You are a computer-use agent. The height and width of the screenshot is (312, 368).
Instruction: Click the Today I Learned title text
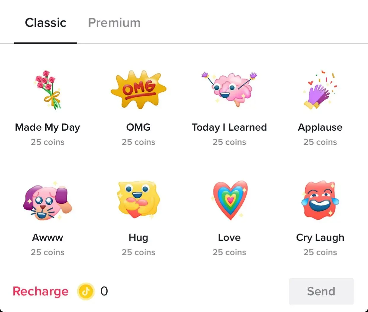[229, 127]
